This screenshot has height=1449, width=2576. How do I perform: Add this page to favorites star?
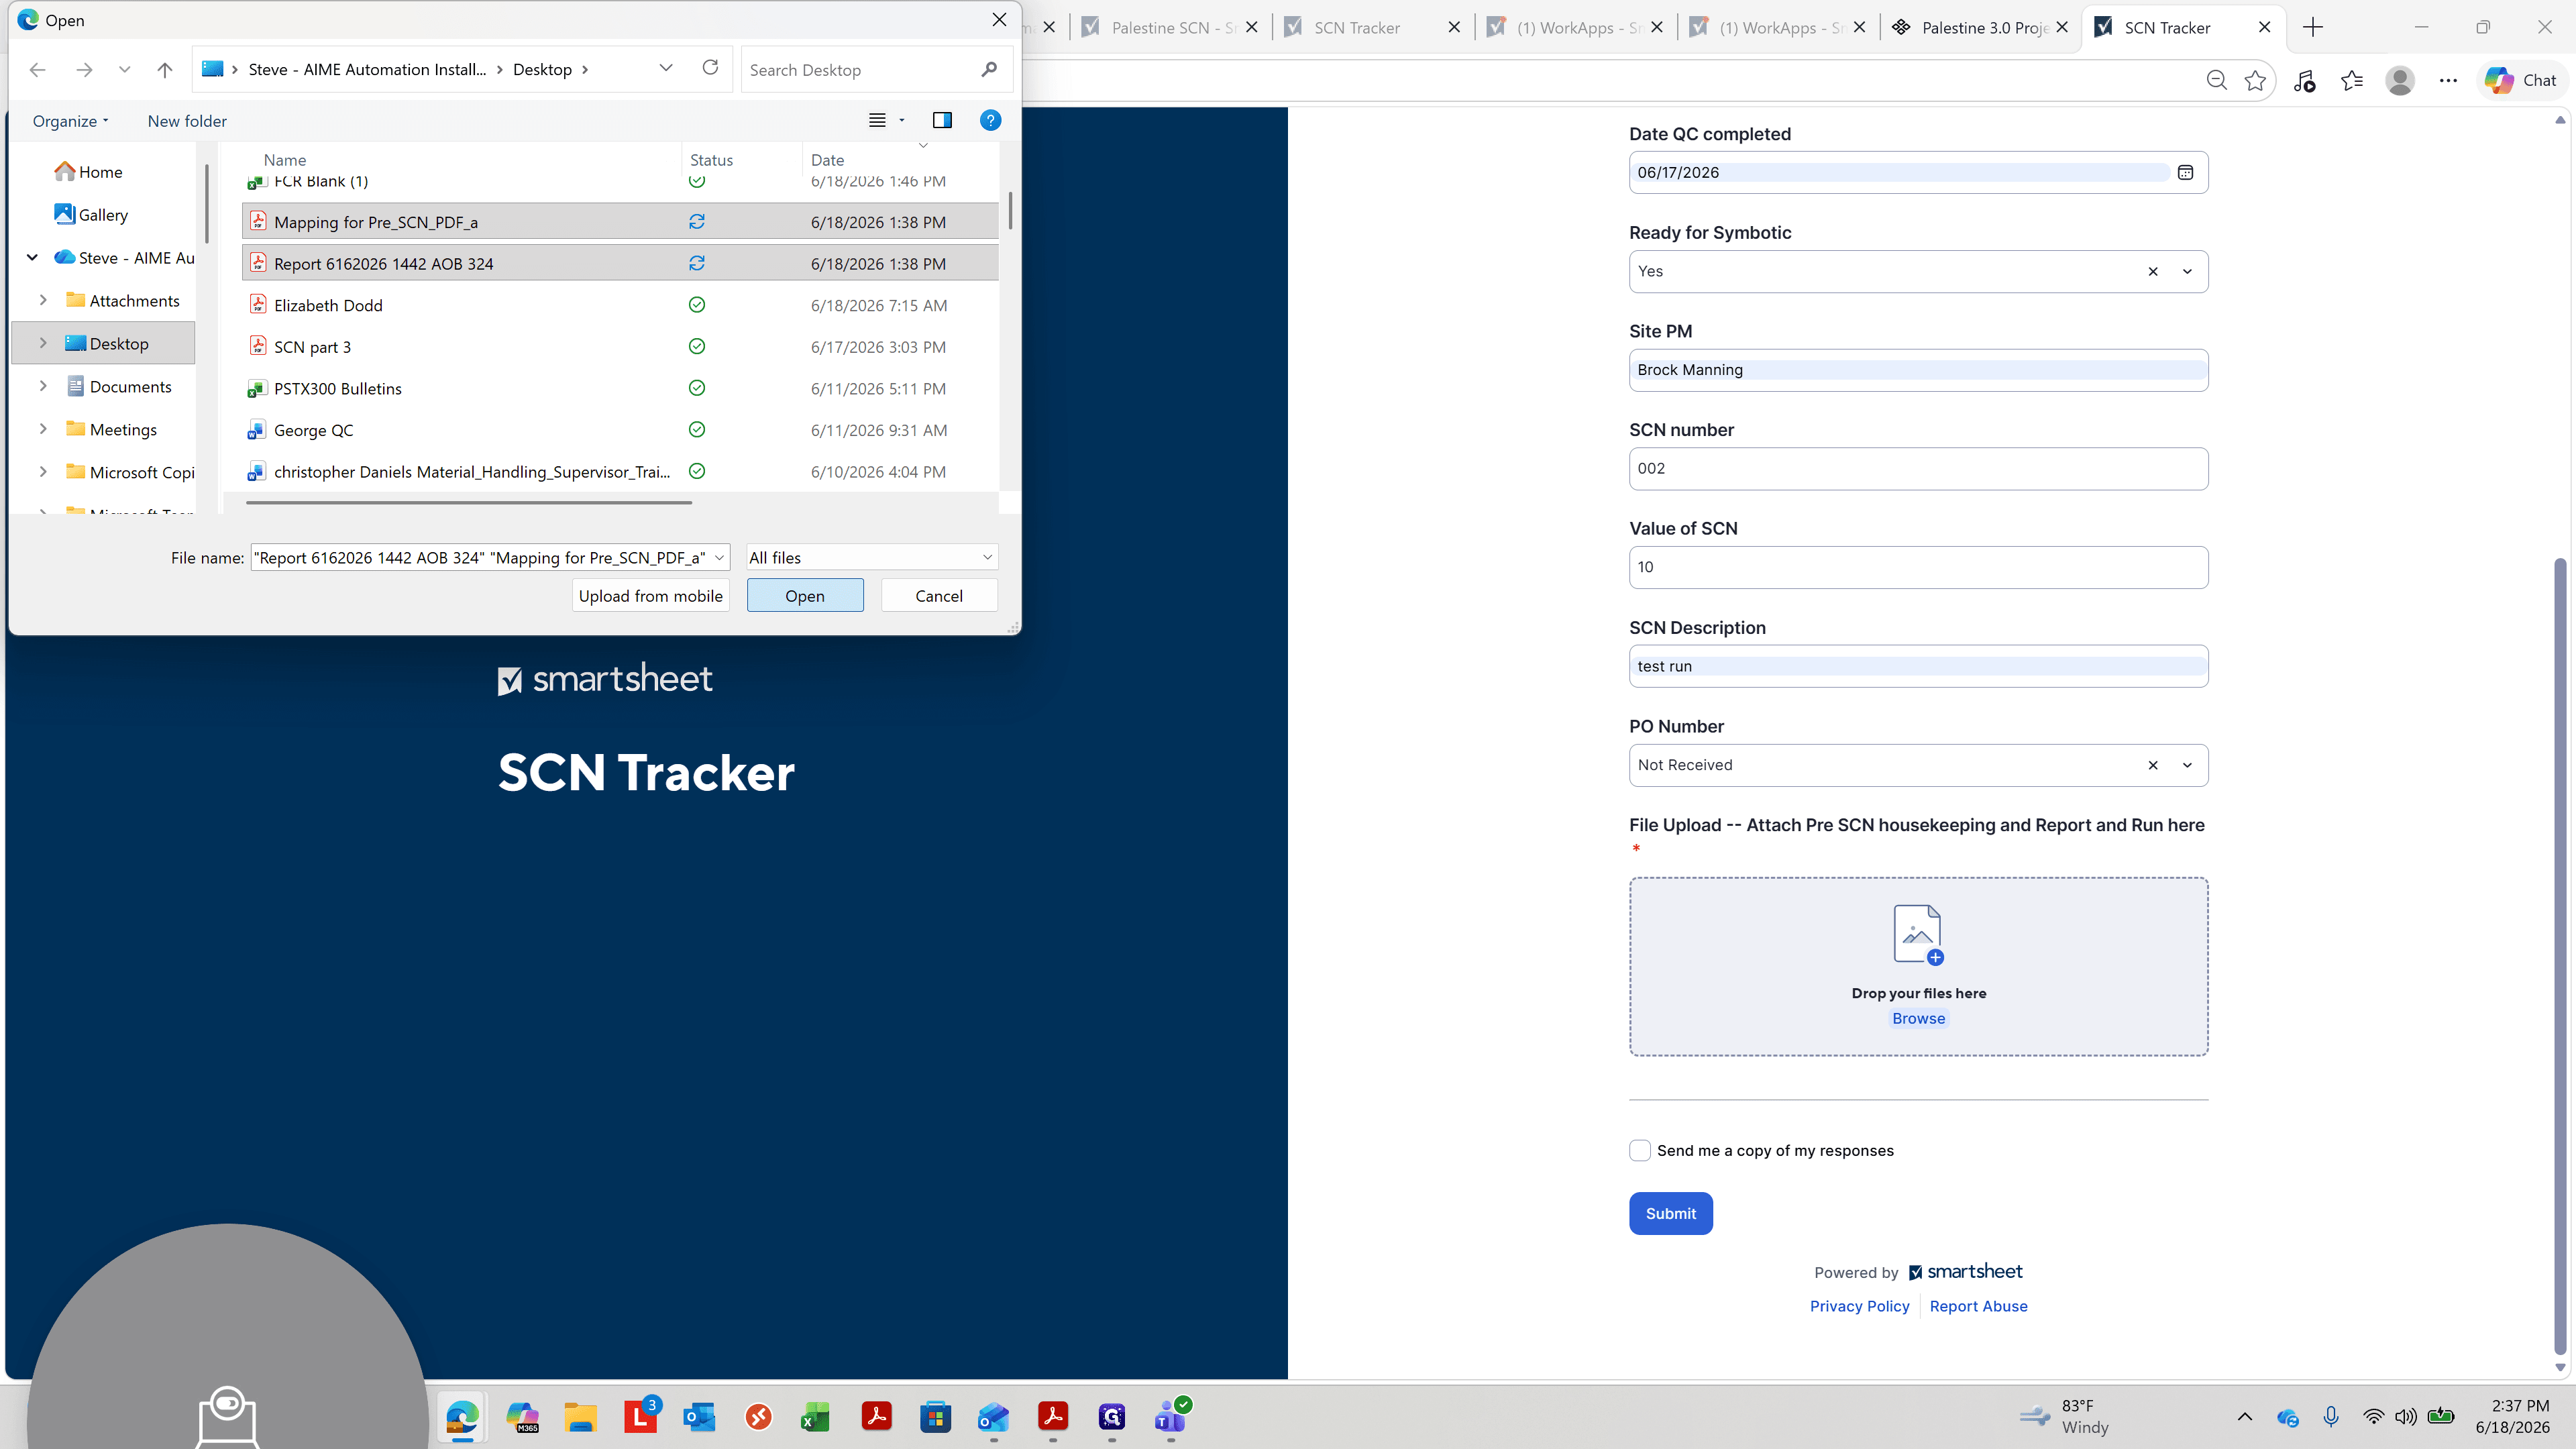click(x=2255, y=80)
